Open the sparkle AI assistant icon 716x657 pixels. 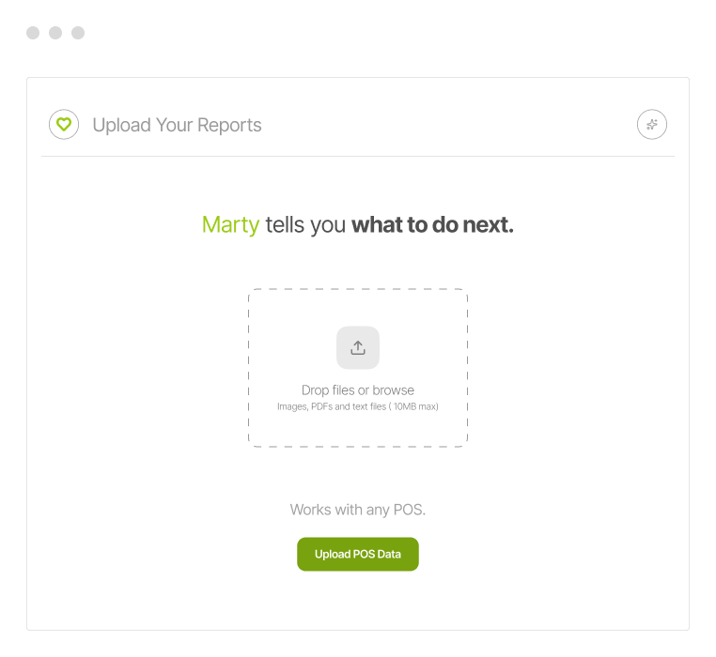coord(651,125)
